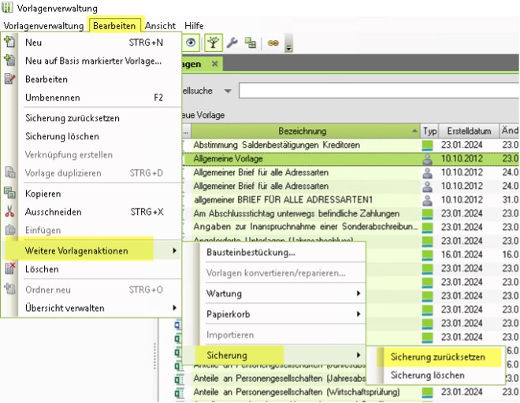Click the Neu menu entry icon

click(x=9, y=43)
